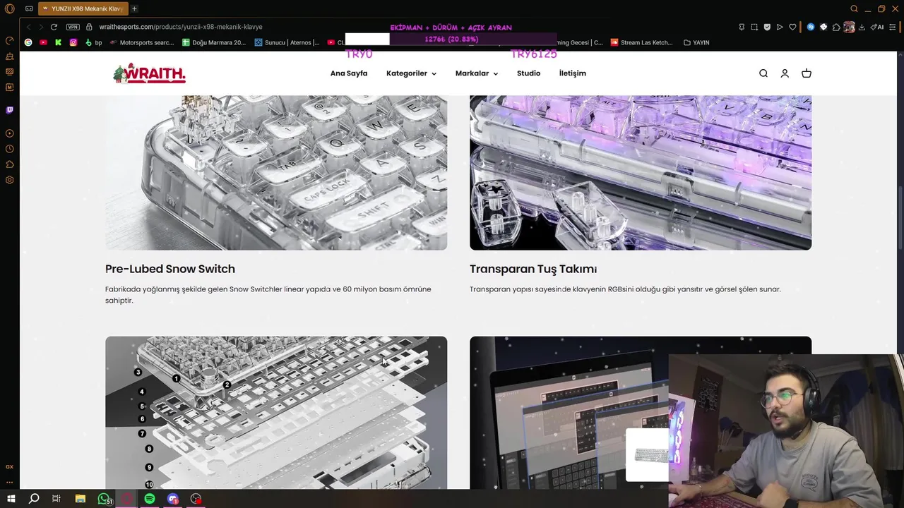View site security padlock info
Viewport: 904px width, 508px height.
coord(90,27)
